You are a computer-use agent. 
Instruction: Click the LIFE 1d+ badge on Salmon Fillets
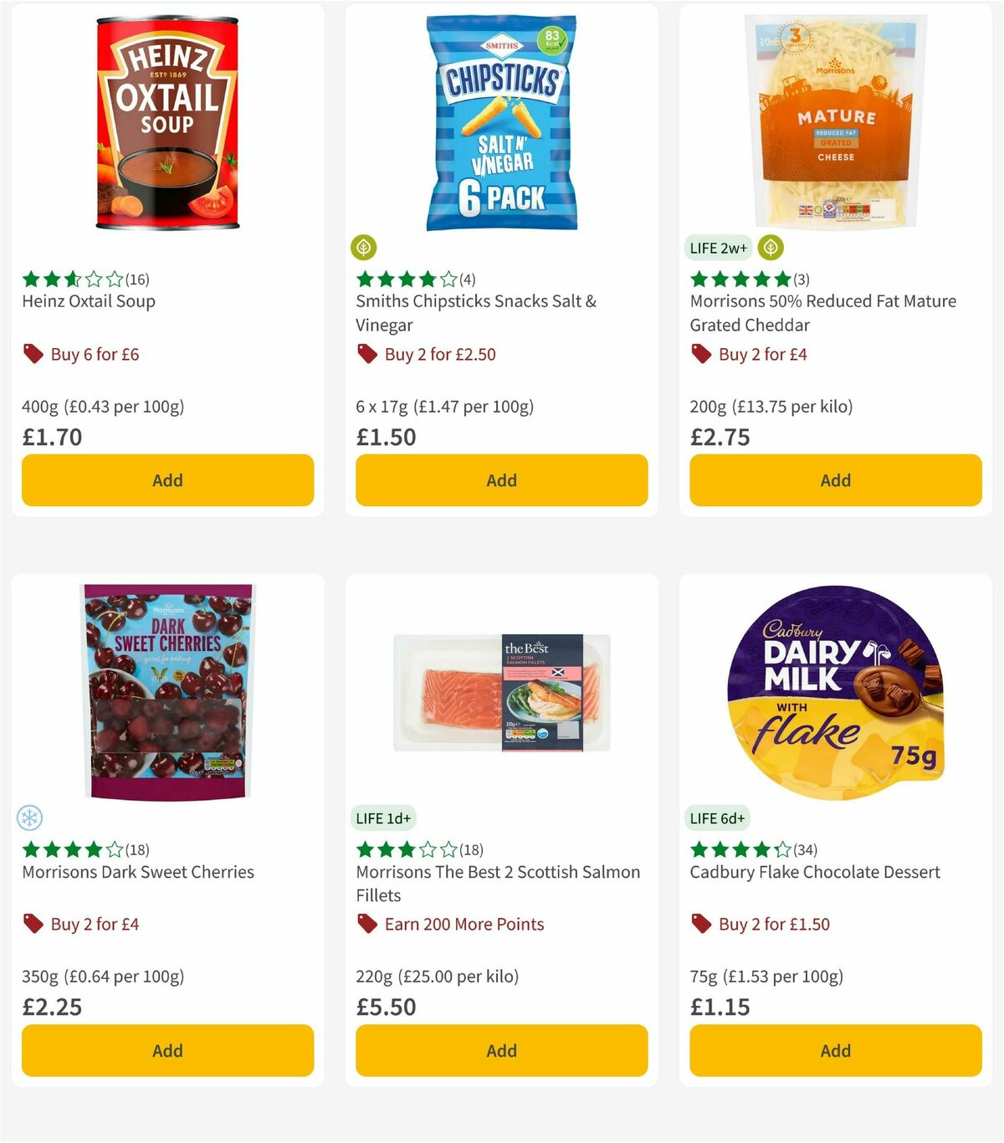click(x=382, y=818)
